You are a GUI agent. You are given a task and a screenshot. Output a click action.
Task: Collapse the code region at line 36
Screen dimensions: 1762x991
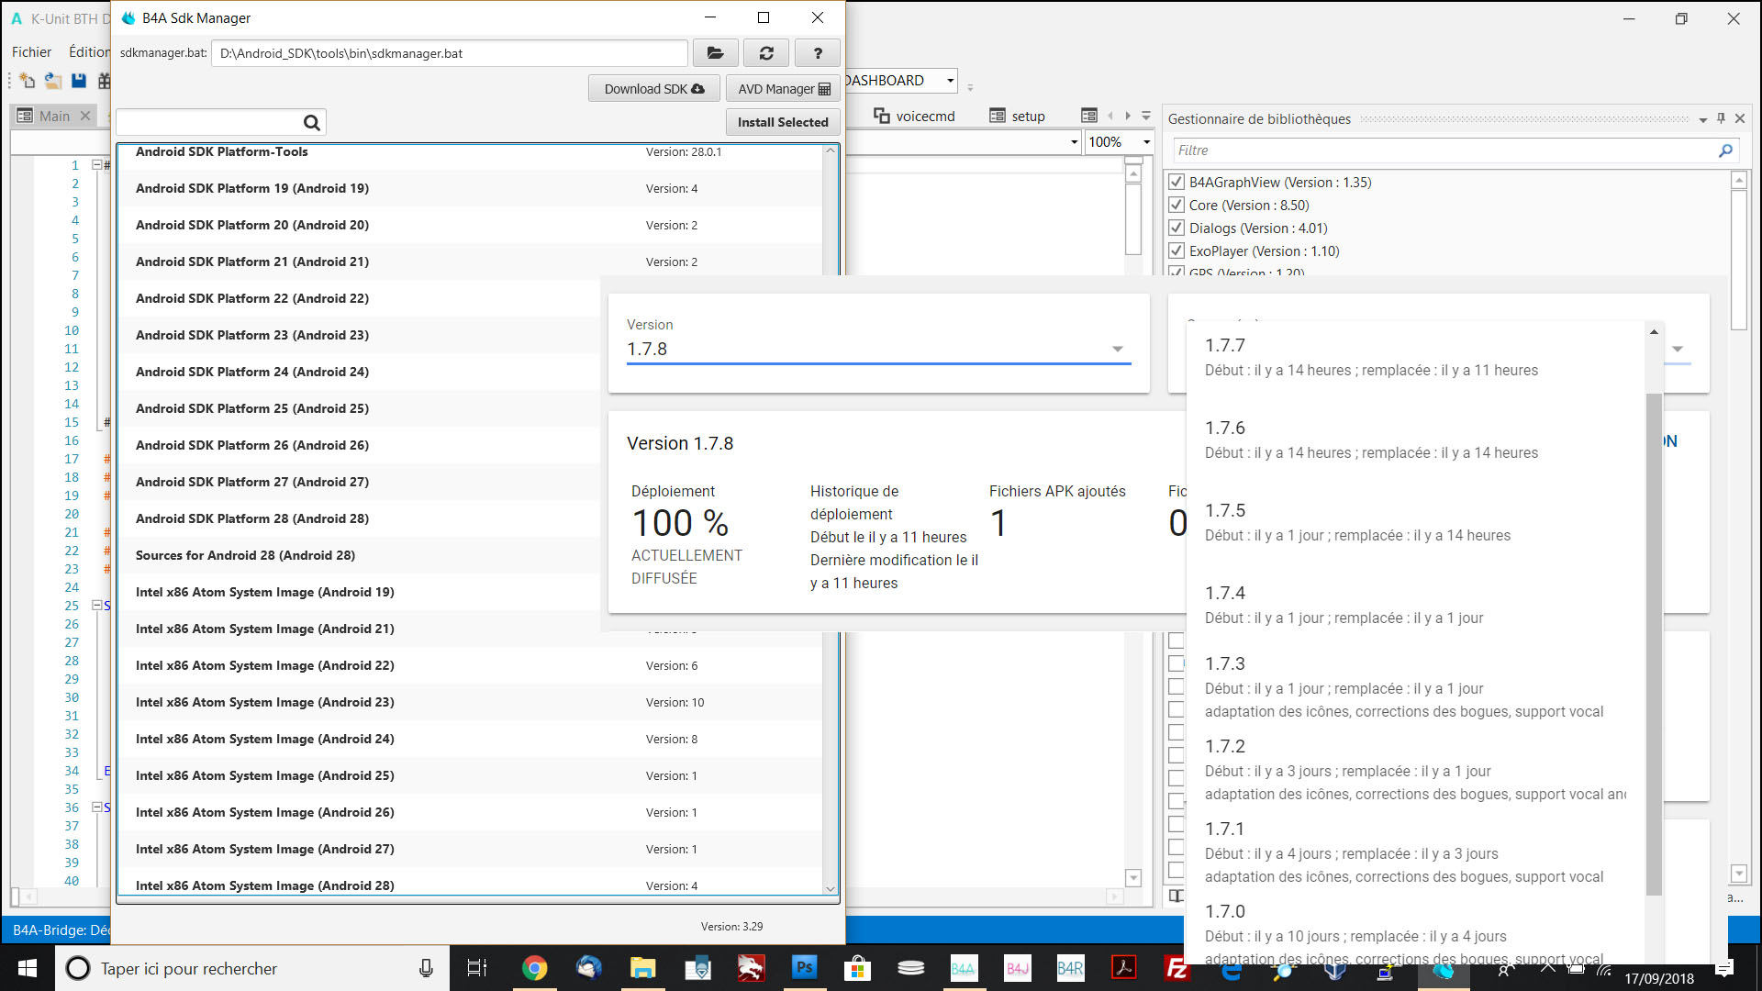[96, 807]
